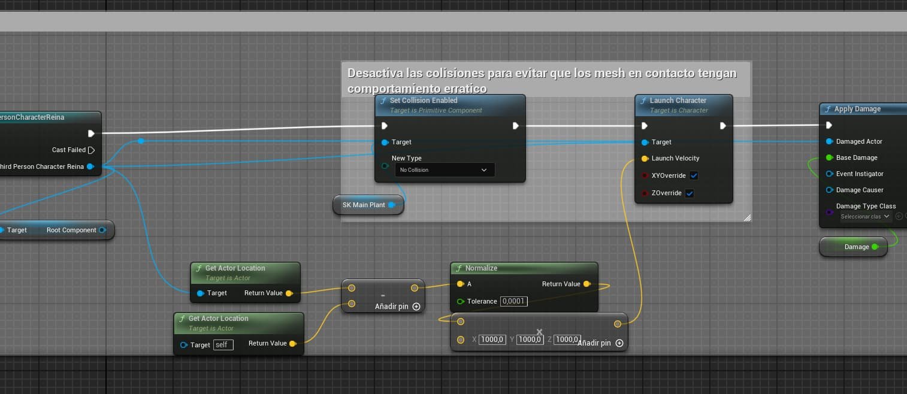Image resolution: width=907 pixels, height=394 pixels.
Task: Click Añadir pin on the subtract node
Action: (398, 307)
